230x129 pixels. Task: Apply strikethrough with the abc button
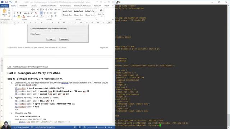click(x=25, y=13)
